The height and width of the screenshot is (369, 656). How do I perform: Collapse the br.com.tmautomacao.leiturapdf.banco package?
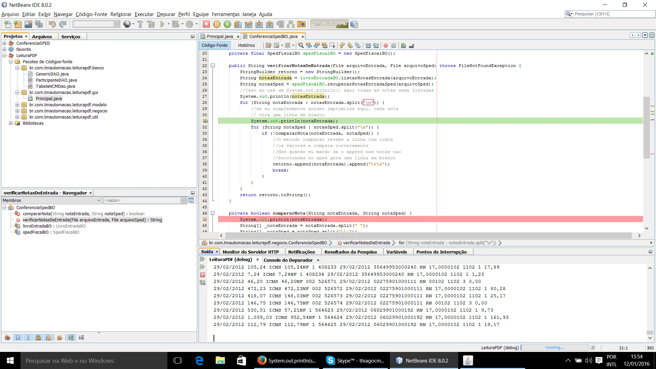click(17, 68)
